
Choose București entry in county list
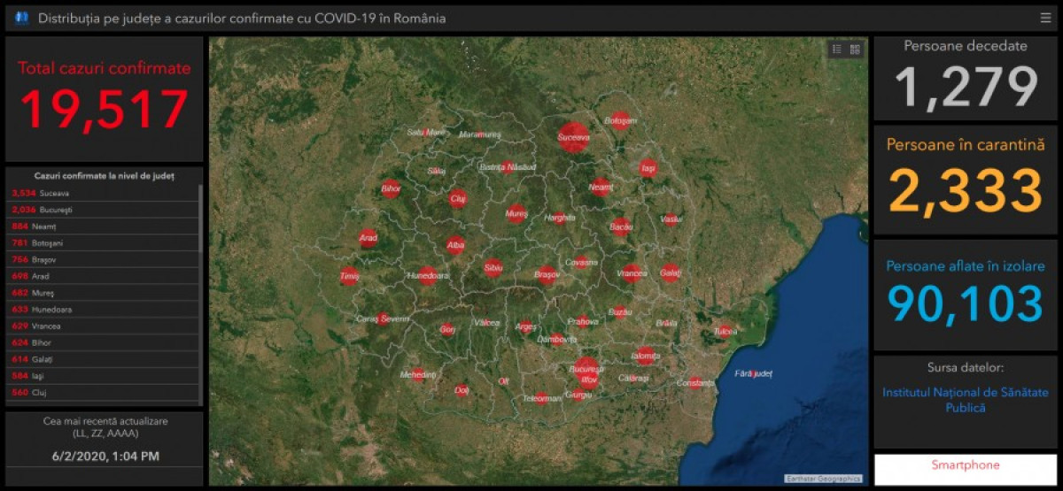(102, 210)
